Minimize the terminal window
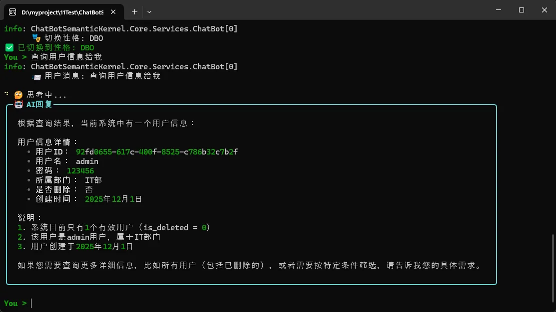 click(499, 10)
